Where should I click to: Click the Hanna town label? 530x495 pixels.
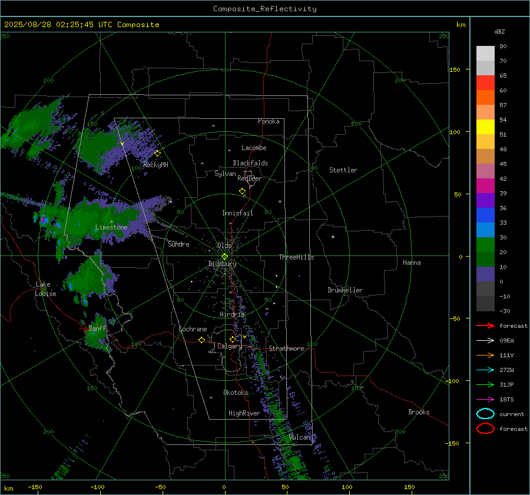coord(412,263)
